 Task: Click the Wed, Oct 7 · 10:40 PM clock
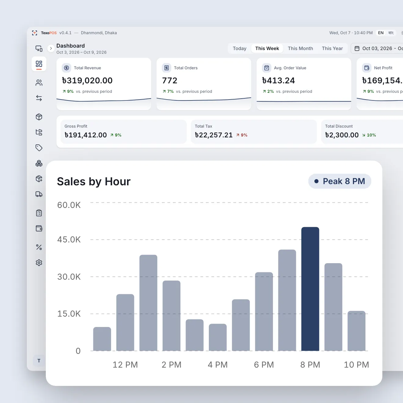point(351,33)
